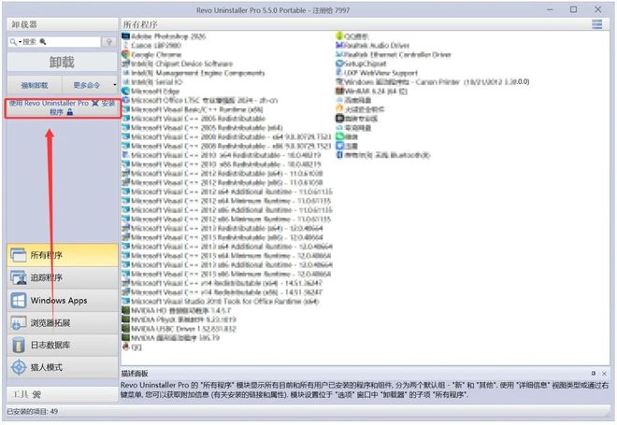This screenshot has width=617, height=425.
Task: Click the Microsoft Office LTSC icon
Action: coord(126,100)
